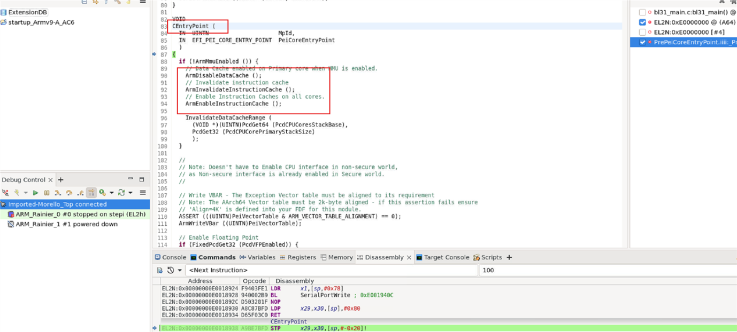Expand the refresh/sync dropdown arrow
This screenshot has width=737, height=332.
click(130, 193)
